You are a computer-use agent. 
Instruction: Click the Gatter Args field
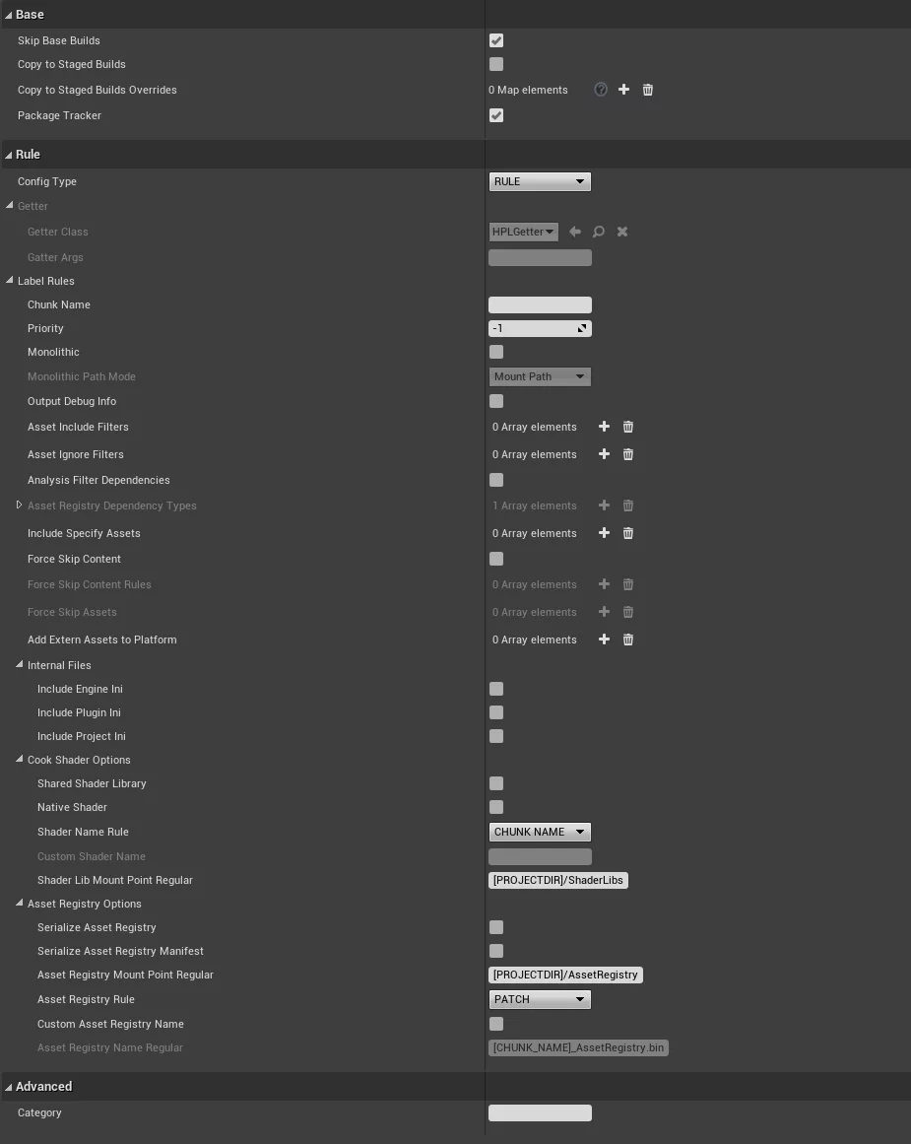pyautogui.click(x=540, y=257)
